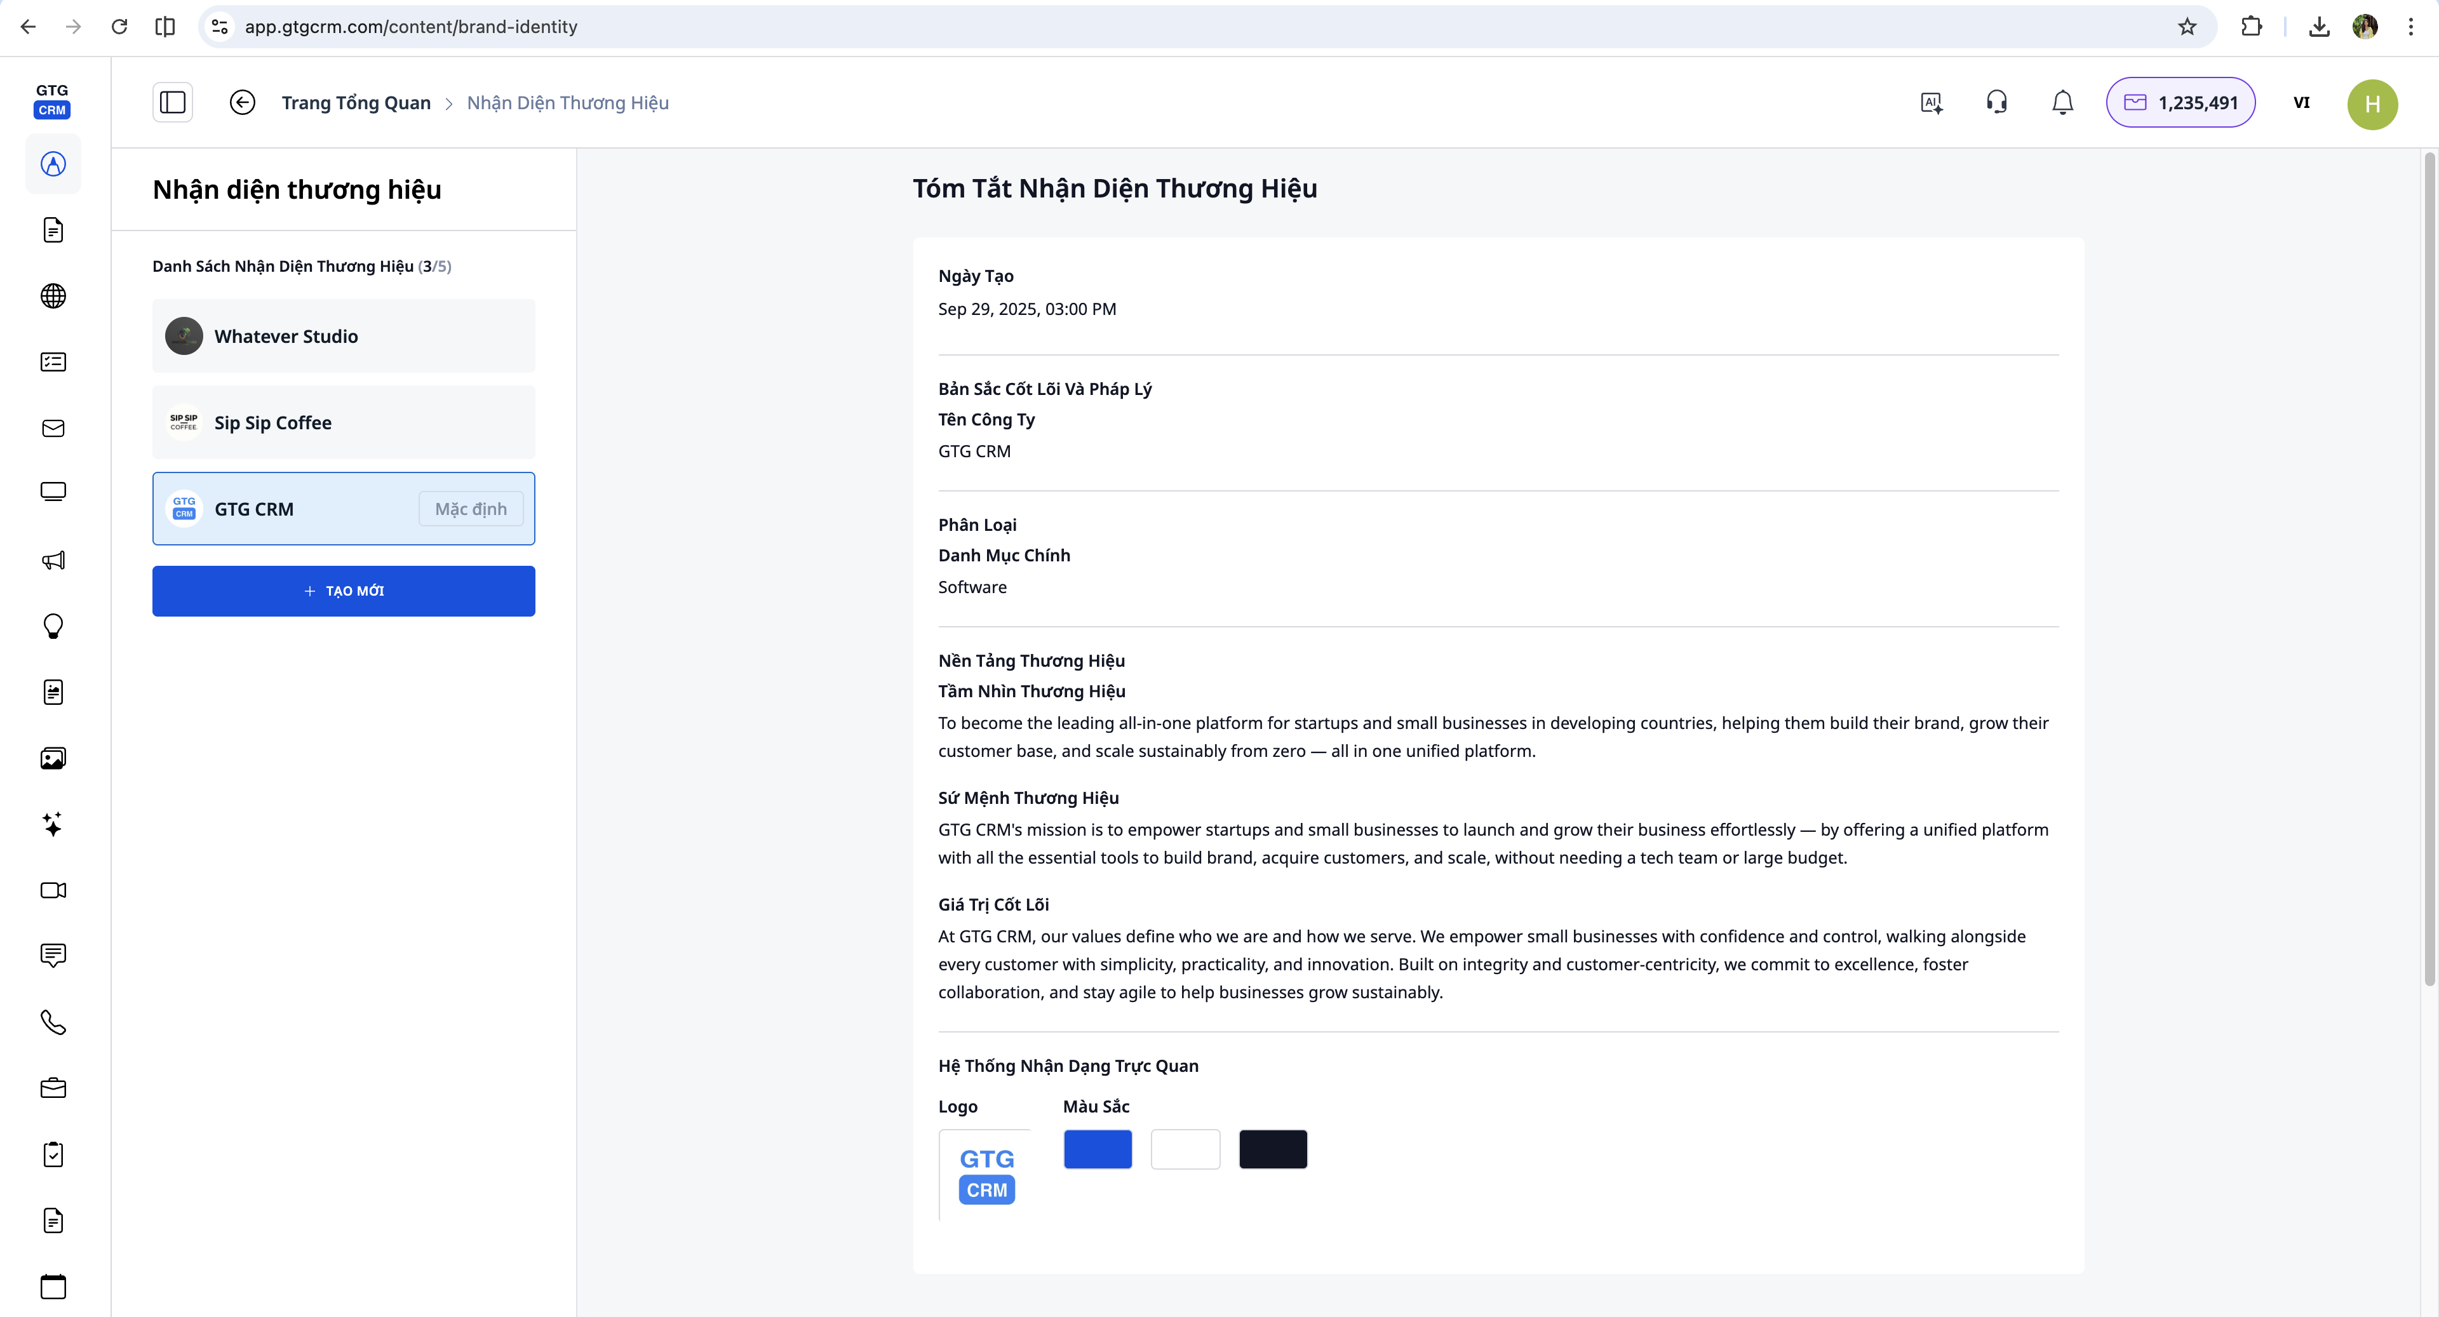Open the ideas lightbulb section
The image size is (2439, 1317).
coord(53,626)
